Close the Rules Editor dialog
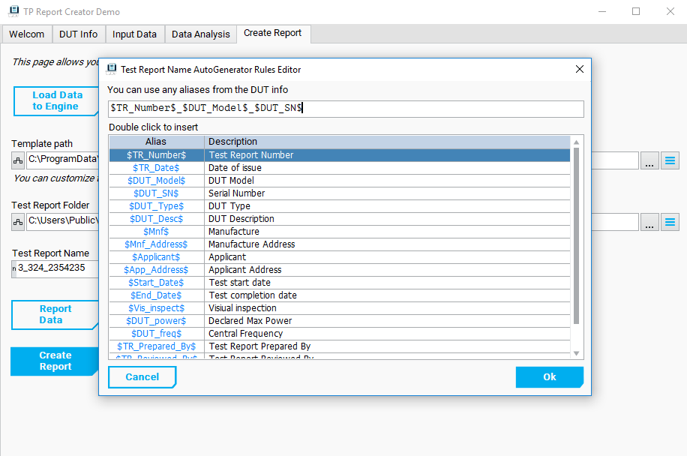The width and height of the screenshot is (687, 456). [579, 69]
